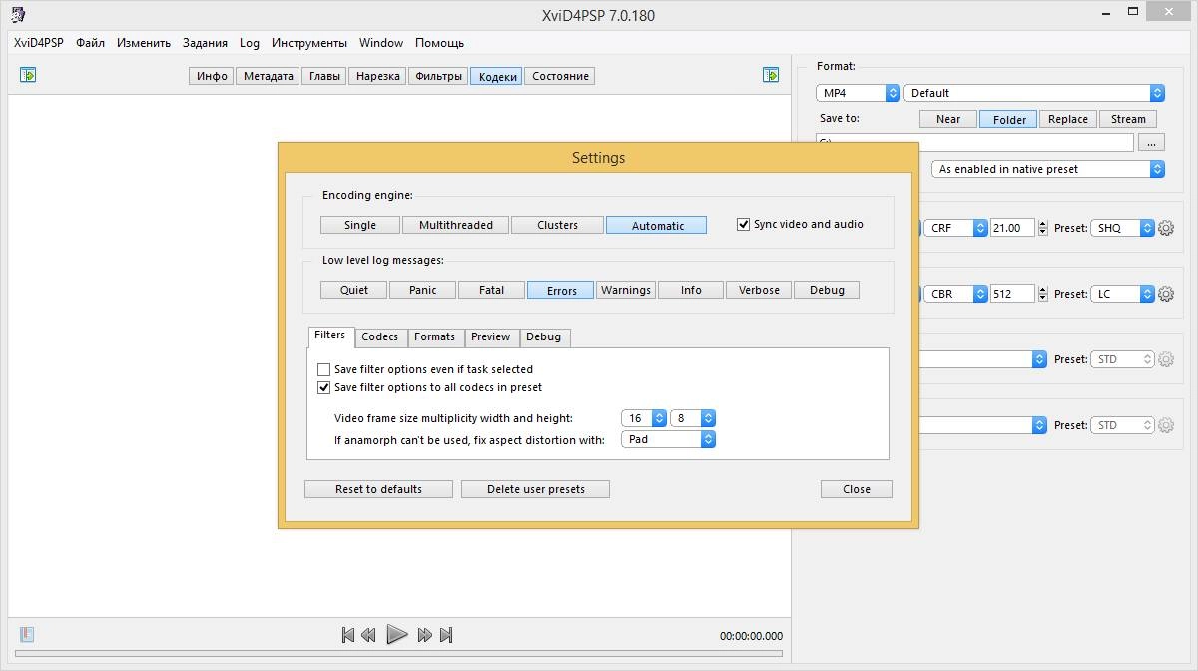The width and height of the screenshot is (1198, 671).
Task: Open the CBR audio mode dropdown
Action: [x=955, y=294]
